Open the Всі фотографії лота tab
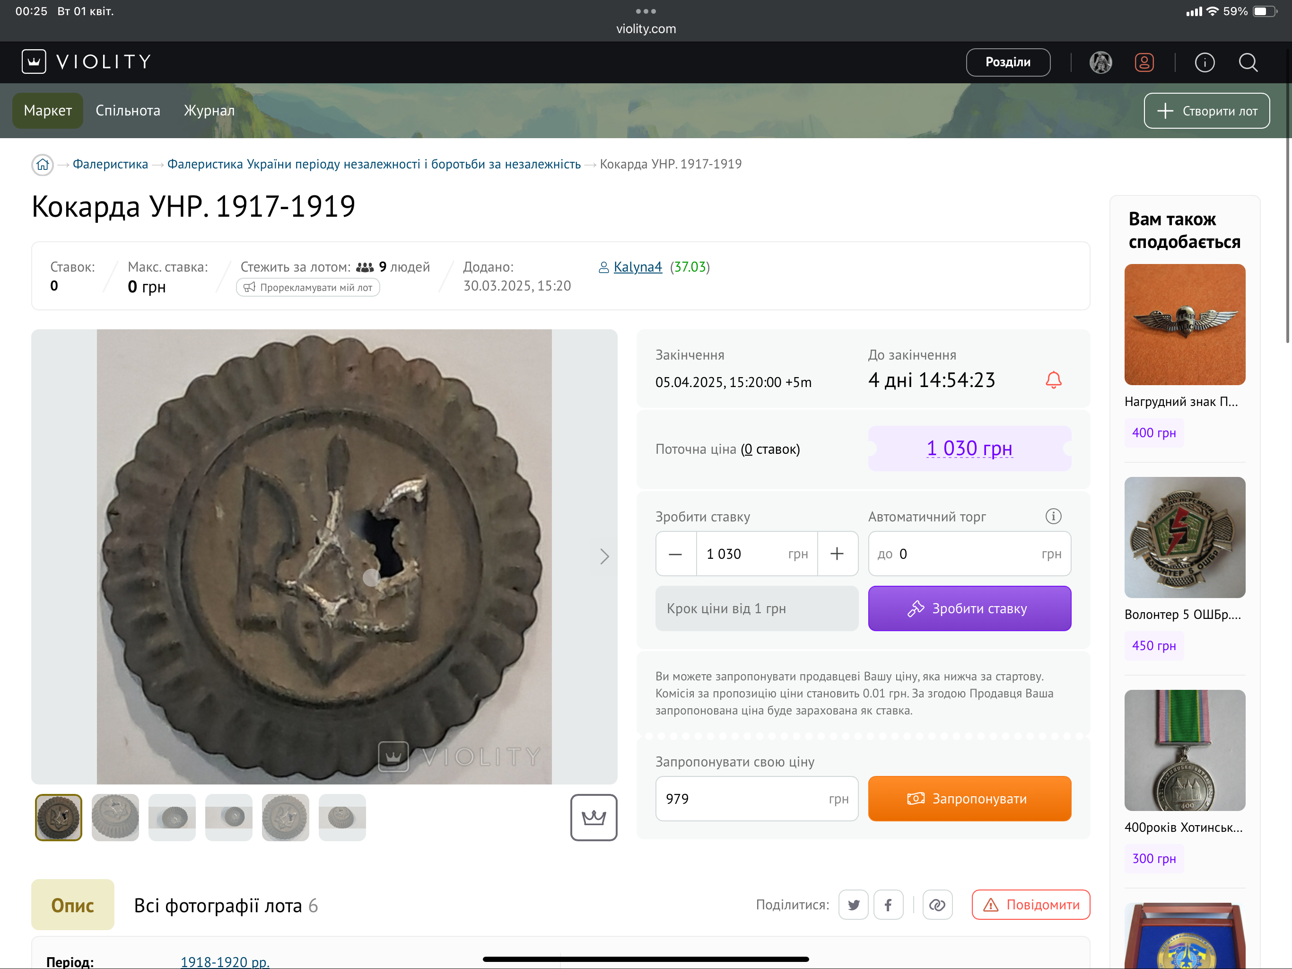Viewport: 1292px width, 969px height. [226, 905]
